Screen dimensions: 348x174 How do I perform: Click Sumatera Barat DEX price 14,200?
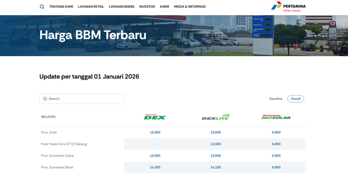tap(155, 167)
